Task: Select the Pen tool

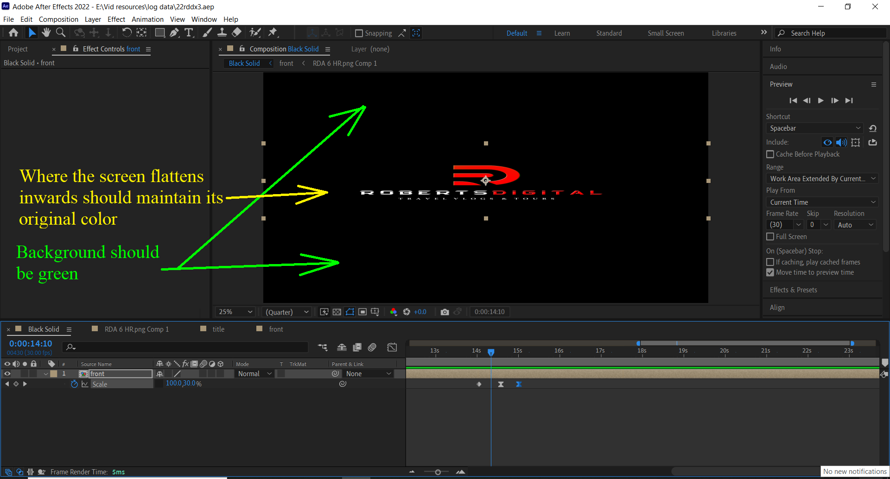Action: 174,32
